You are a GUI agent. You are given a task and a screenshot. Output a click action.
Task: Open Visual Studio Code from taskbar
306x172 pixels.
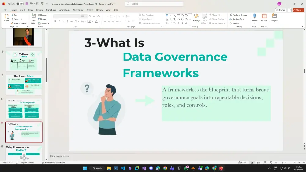click(x=123, y=168)
